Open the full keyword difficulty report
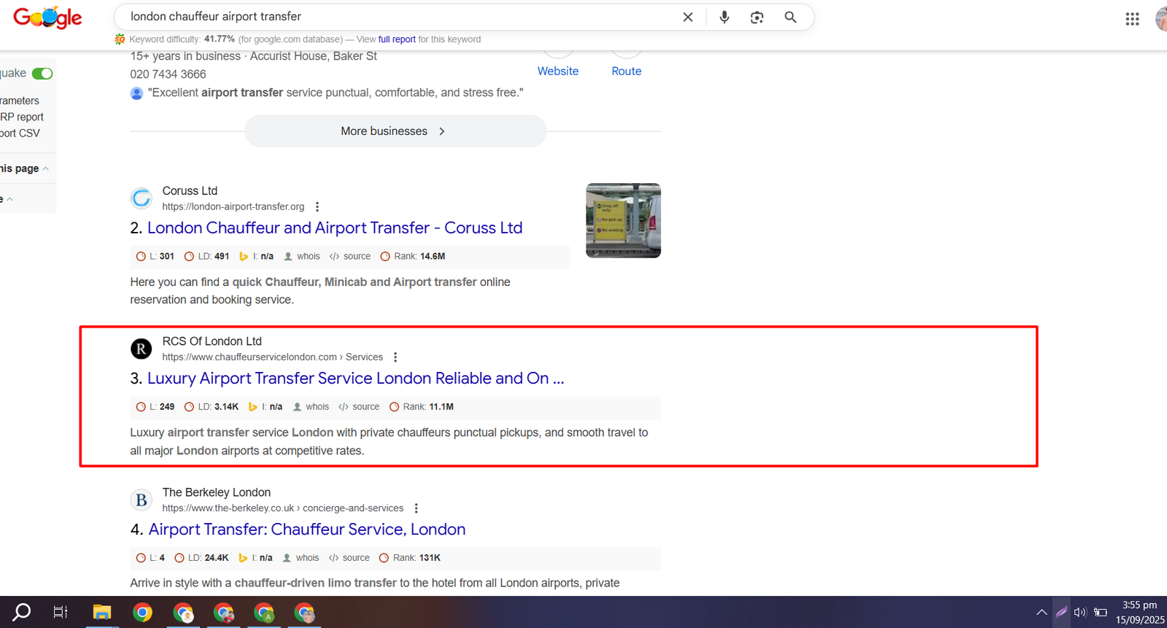The width and height of the screenshot is (1167, 628). click(x=397, y=39)
